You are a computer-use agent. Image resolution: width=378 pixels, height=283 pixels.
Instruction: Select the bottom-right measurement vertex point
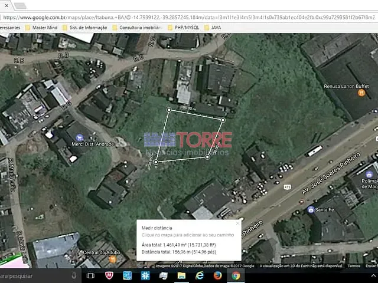pos(207,157)
